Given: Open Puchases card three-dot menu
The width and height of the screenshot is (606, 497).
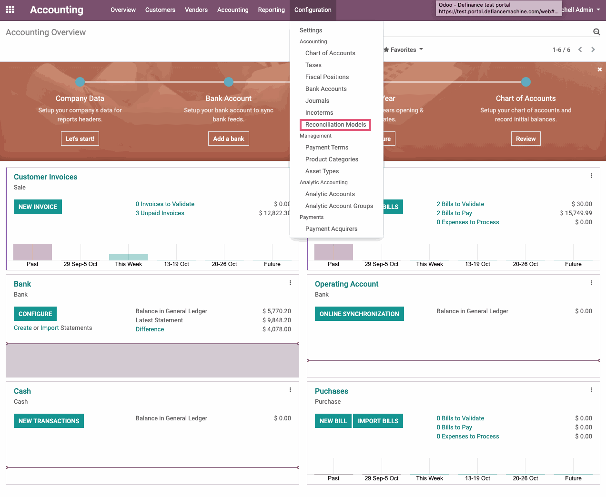Looking at the screenshot, I should (x=592, y=390).
